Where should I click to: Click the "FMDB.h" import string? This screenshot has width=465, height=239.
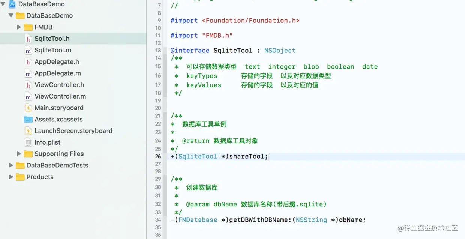(x=217, y=36)
